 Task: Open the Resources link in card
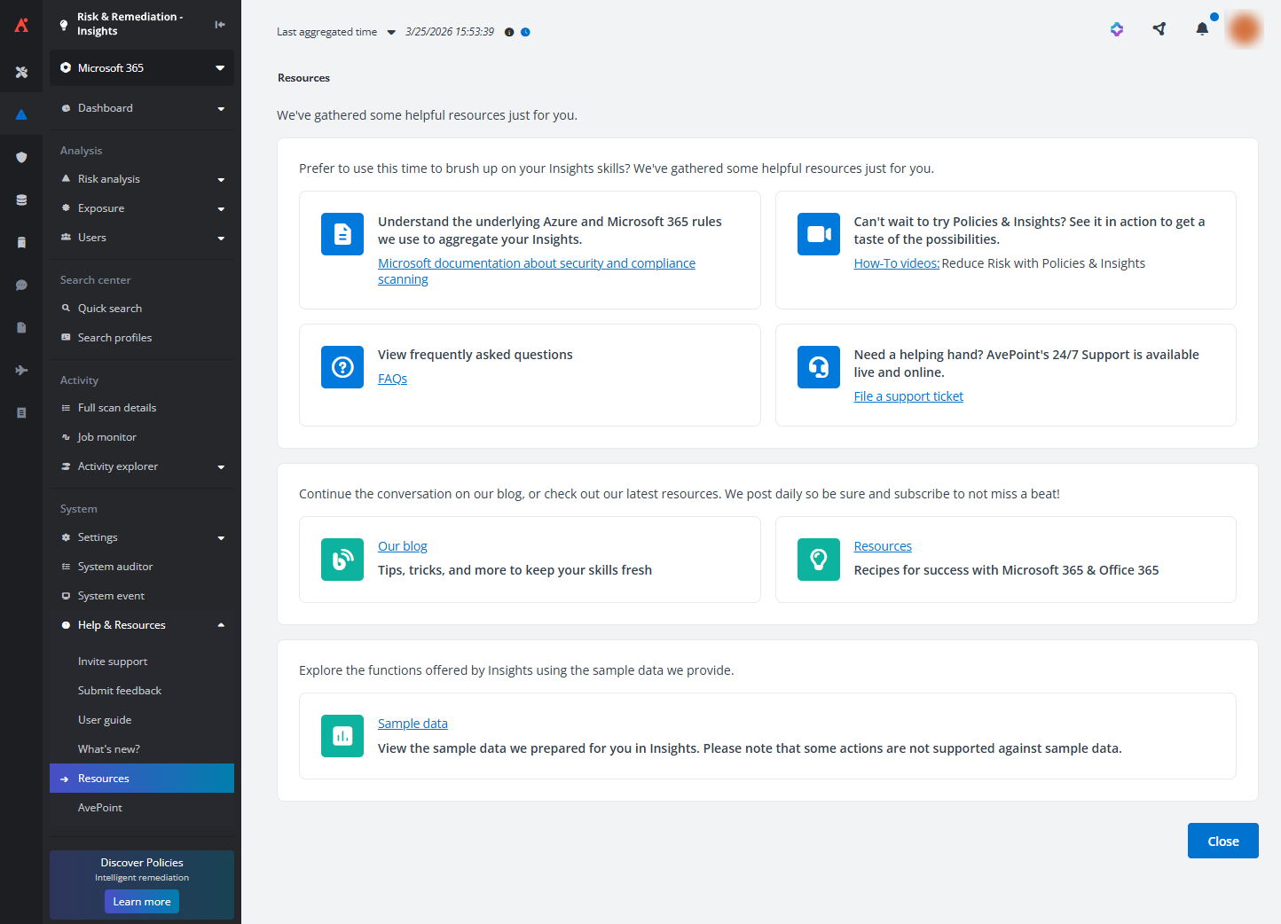click(883, 546)
